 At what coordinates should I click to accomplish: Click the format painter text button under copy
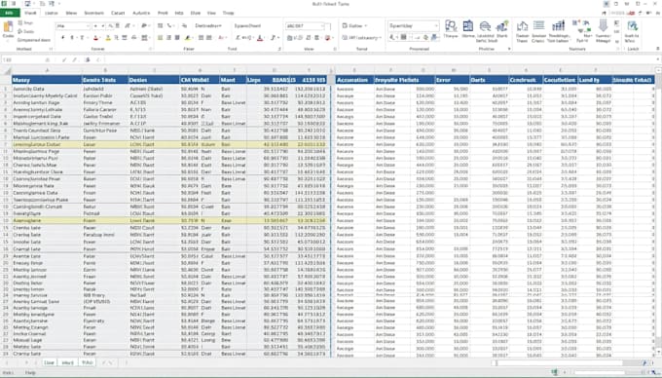click(x=33, y=40)
